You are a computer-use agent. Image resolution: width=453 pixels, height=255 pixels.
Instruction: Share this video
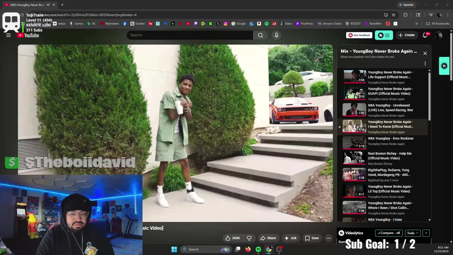click(x=268, y=238)
